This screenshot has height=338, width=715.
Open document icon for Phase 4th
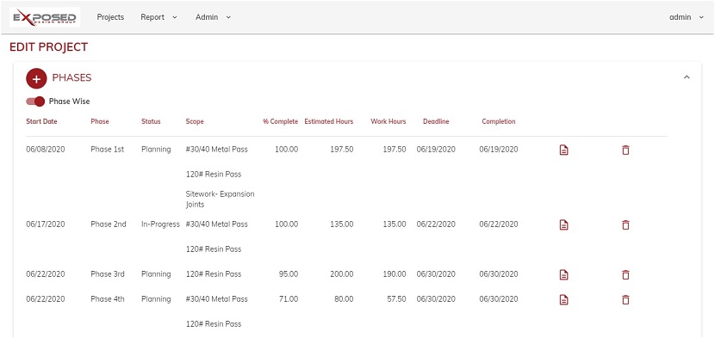click(x=563, y=300)
